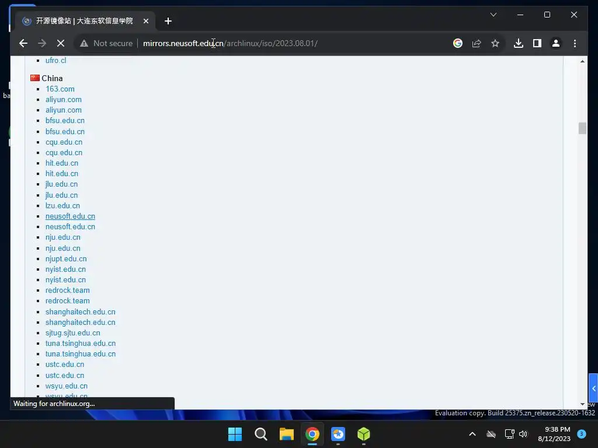Image resolution: width=598 pixels, height=448 pixels.
Task: Click page scrollbar down arrow
Action: (582, 404)
